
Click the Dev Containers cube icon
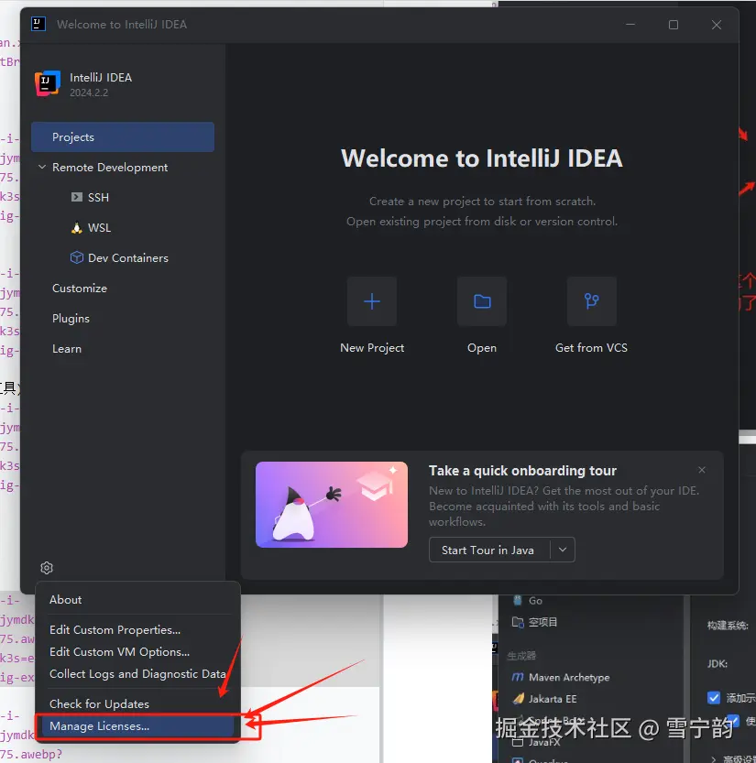click(76, 257)
